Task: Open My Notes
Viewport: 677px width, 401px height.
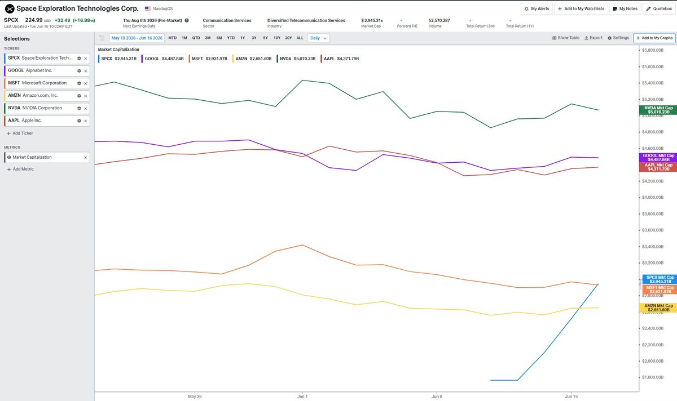Action: click(625, 9)
